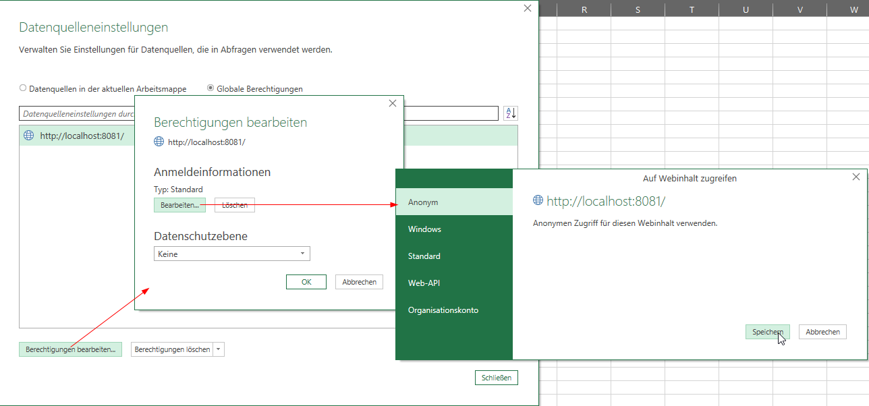The width and height of the screenshot is (869, 406).
Task: Click the Löschen credentials button
Action: pyautogui.click(x=235, y=205)
